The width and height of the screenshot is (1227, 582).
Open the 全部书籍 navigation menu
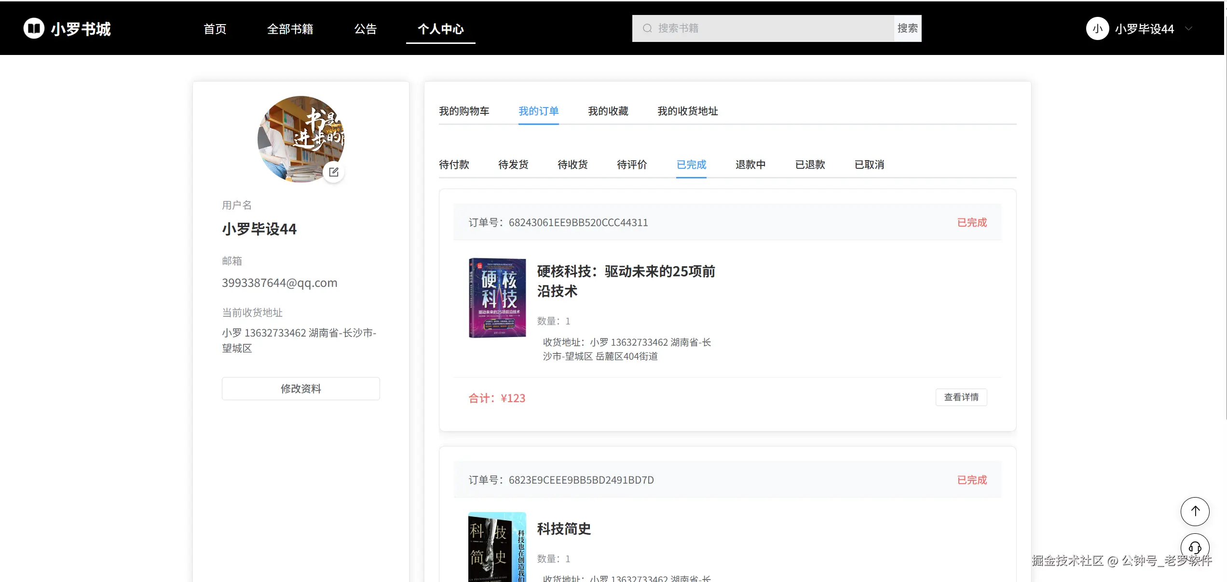(x=290, y=29)
